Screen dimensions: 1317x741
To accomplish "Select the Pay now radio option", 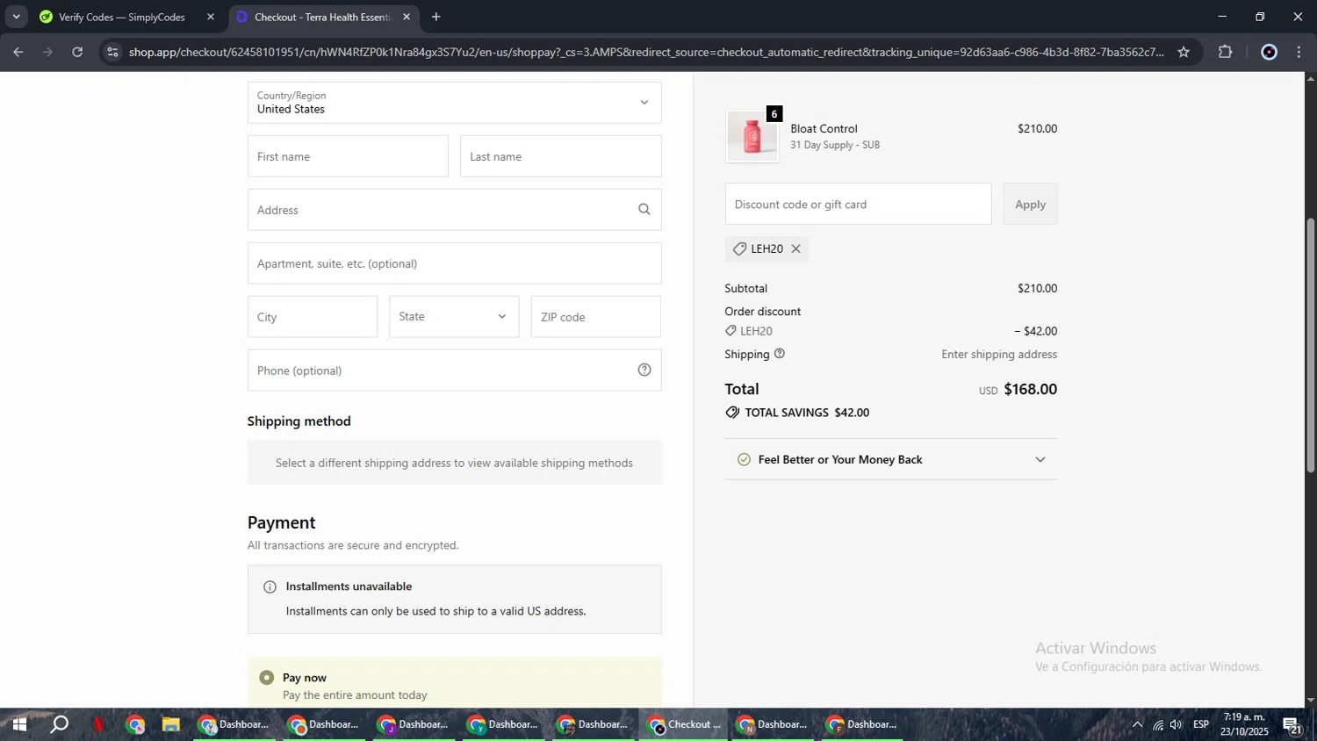I will click(267, 678).
